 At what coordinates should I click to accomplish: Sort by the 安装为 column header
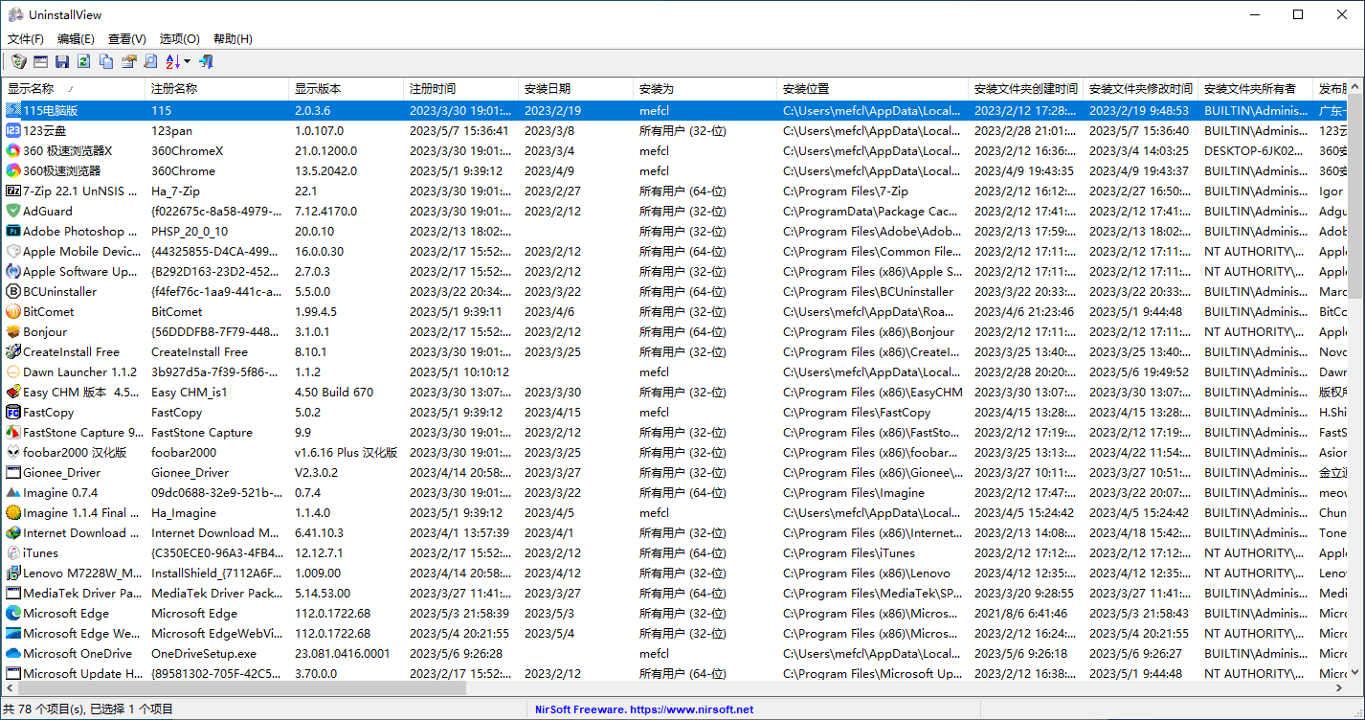point(705,88)
